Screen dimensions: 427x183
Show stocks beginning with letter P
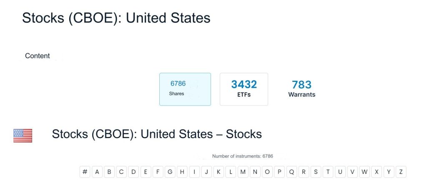pyautogui.click(x=279, y=172)
